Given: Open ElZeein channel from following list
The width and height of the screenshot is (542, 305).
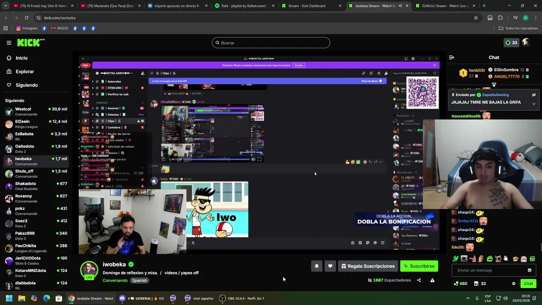Looking at the screenshot, I should [36, 124].
